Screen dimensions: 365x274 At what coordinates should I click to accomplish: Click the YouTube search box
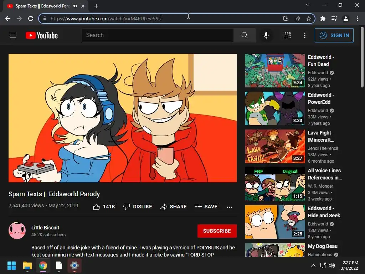(x=158, y=35)
